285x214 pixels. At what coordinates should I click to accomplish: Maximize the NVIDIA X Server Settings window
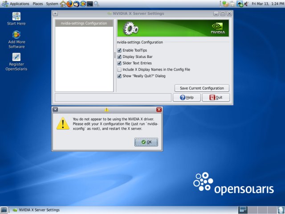(223, 13)
